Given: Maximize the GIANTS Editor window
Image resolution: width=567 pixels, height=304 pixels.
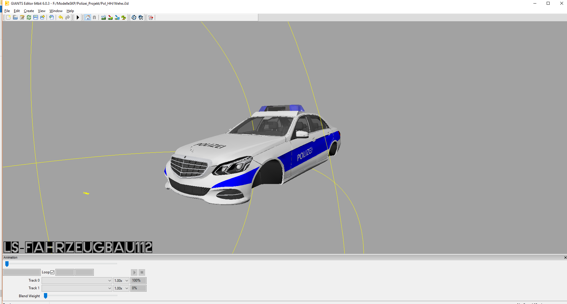Looking at the screenshot, I should 548,4.
